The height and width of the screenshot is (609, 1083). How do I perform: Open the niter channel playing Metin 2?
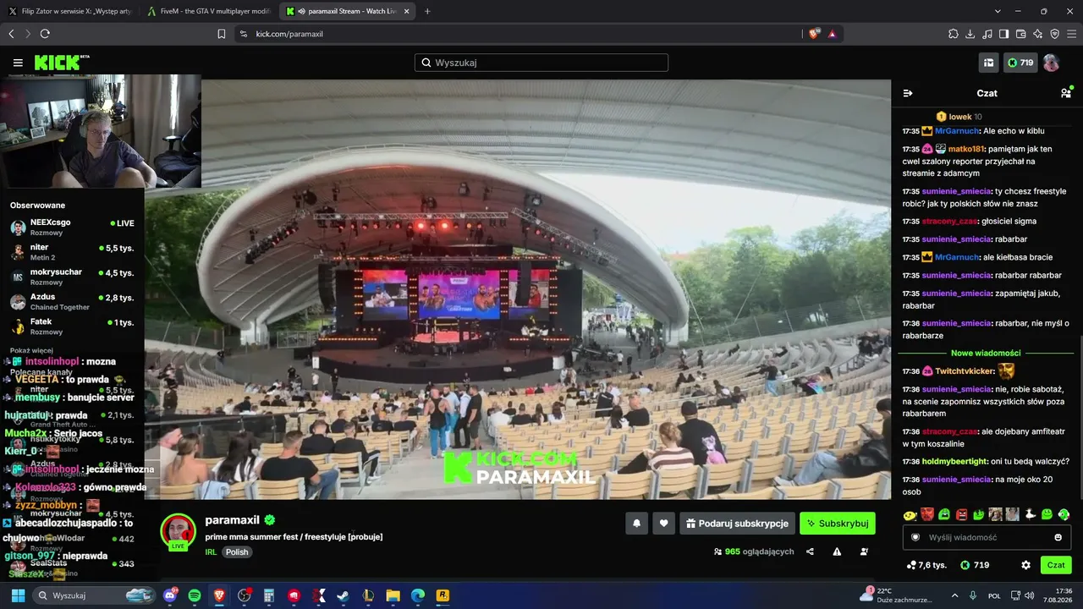72,252
